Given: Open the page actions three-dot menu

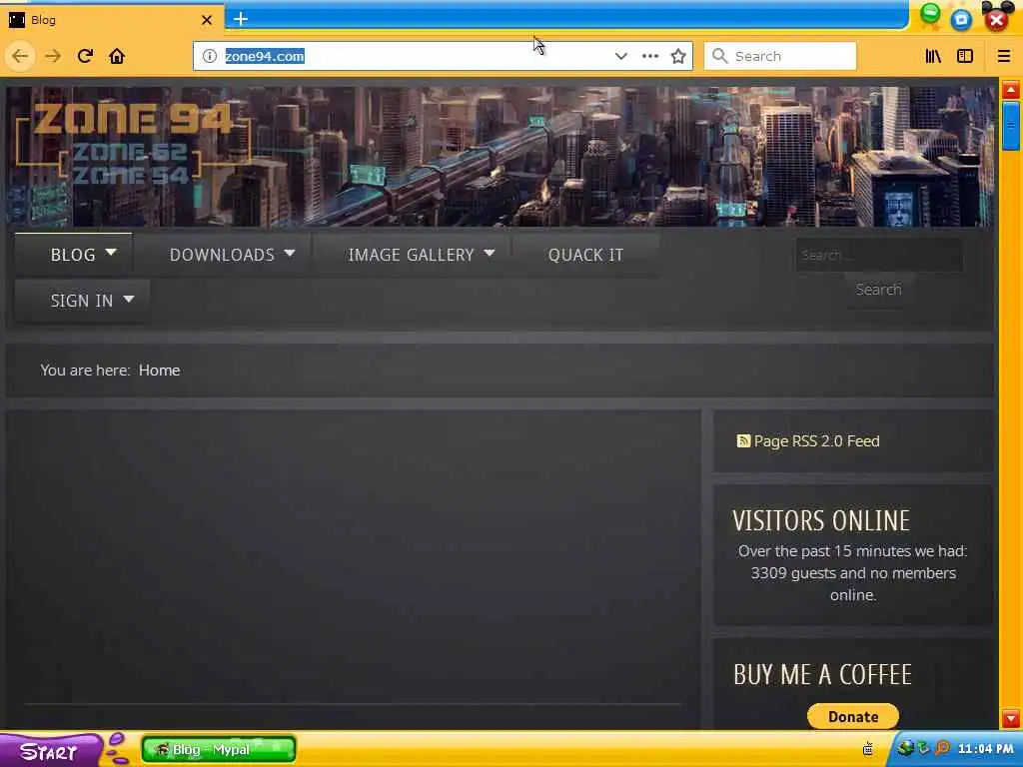Looking at the screenshot, I should click(649, 56).
